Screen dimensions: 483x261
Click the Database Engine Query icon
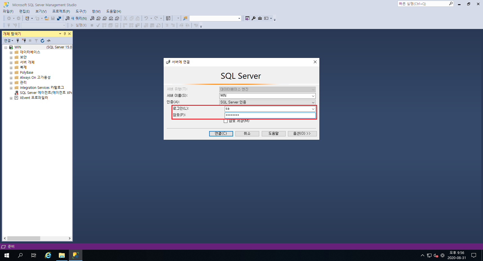[x=92, y=18]
